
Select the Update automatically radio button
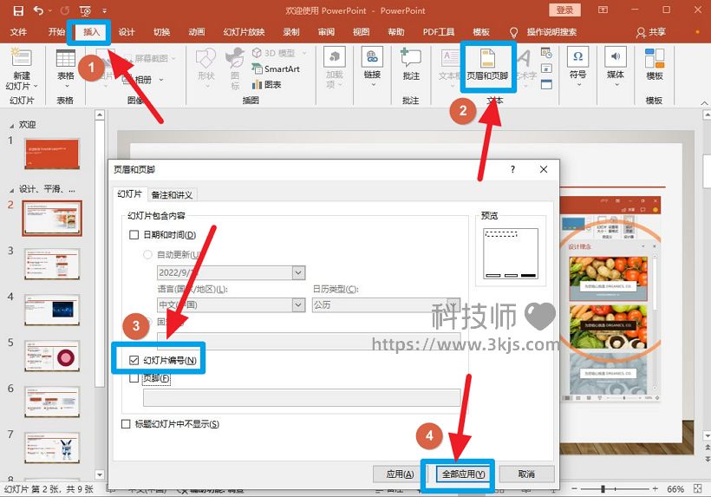tap(147, 254)
